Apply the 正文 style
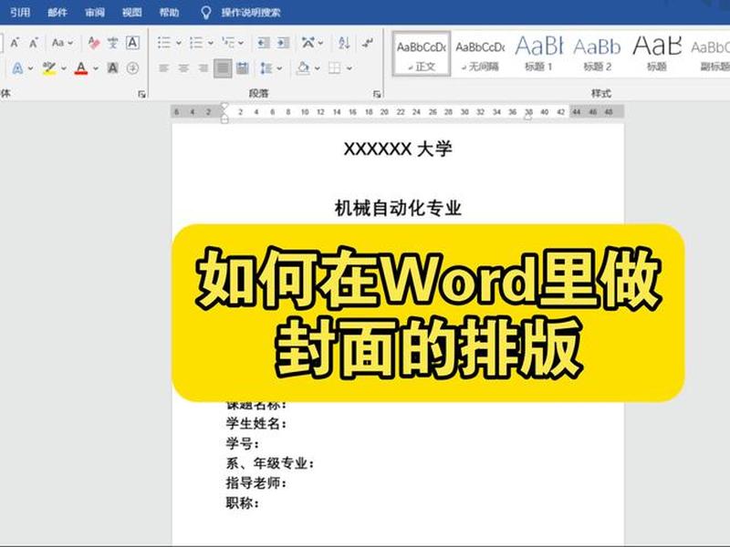The image size is (730, 547). point(422,54)
